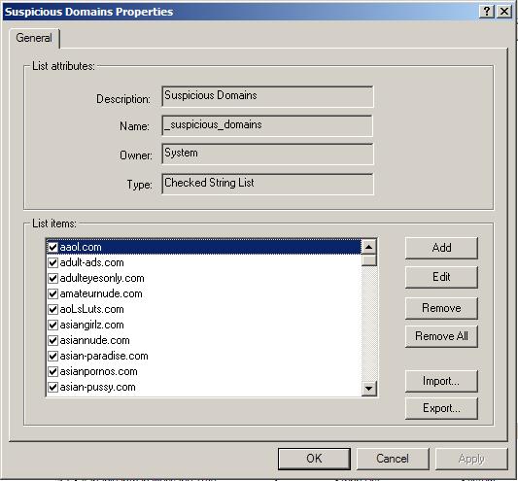Toggle the amateurnude.com checkbox
The width and height of the screenshot is (518, 481).
pyautogui.click(x=52, y=293)
